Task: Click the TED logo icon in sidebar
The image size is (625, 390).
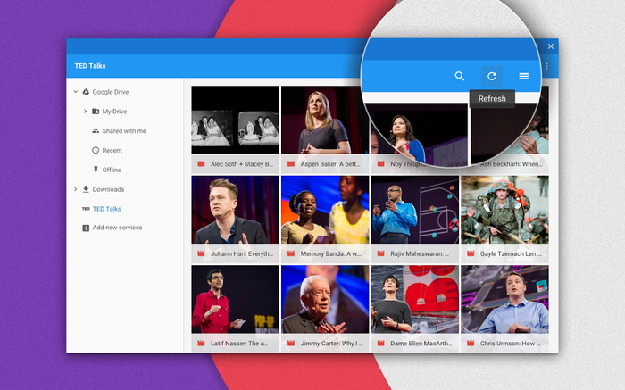Action: pyautogui.click(x=86, y=209)
